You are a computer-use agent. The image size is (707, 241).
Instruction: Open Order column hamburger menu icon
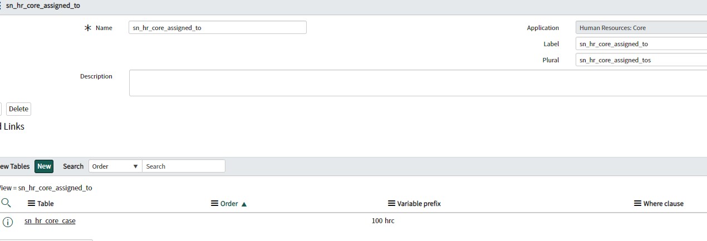pos(214,204)
